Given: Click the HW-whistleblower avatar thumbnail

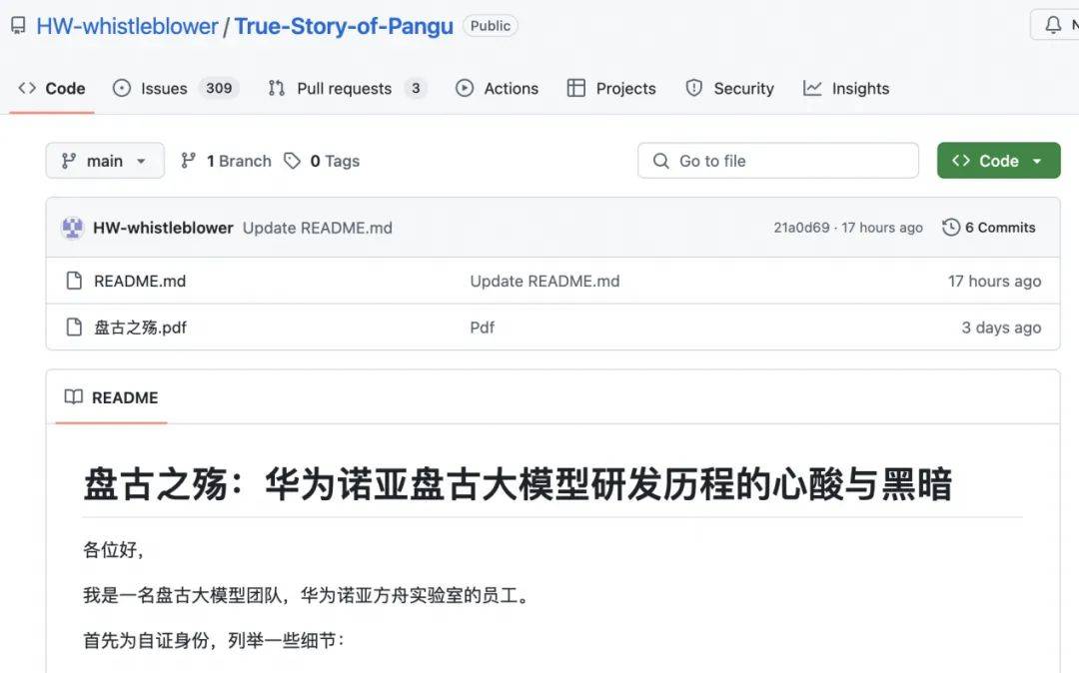Looking at the screenshot, I should coord(71,227).
